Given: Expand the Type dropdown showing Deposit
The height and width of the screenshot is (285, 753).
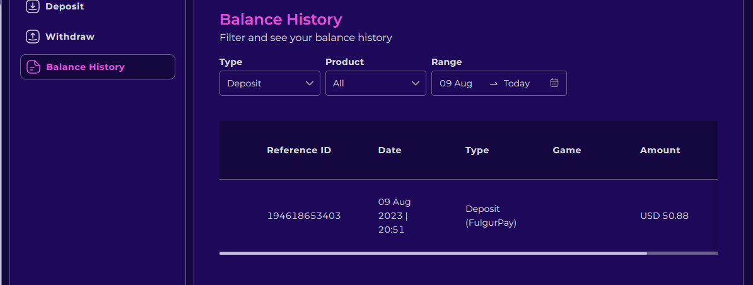Looking at the screenshot, I should click(x=270, y=83).
